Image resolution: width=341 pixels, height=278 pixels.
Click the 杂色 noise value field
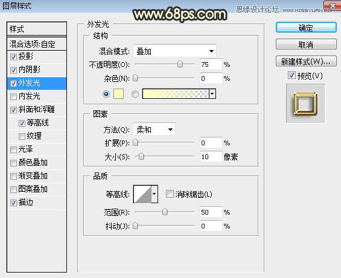(x=211, y=78)
